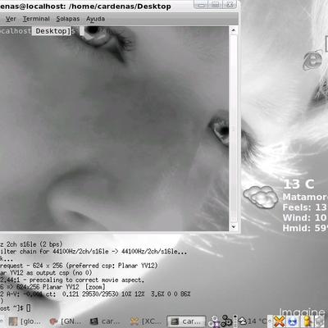Click the blue round face tray icon
This screenshot has width=328, height=328.
pos(293,321)
